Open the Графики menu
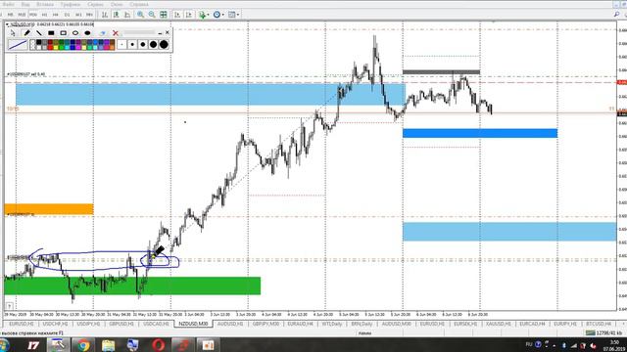The image size is (627, 352). (71, 4)
